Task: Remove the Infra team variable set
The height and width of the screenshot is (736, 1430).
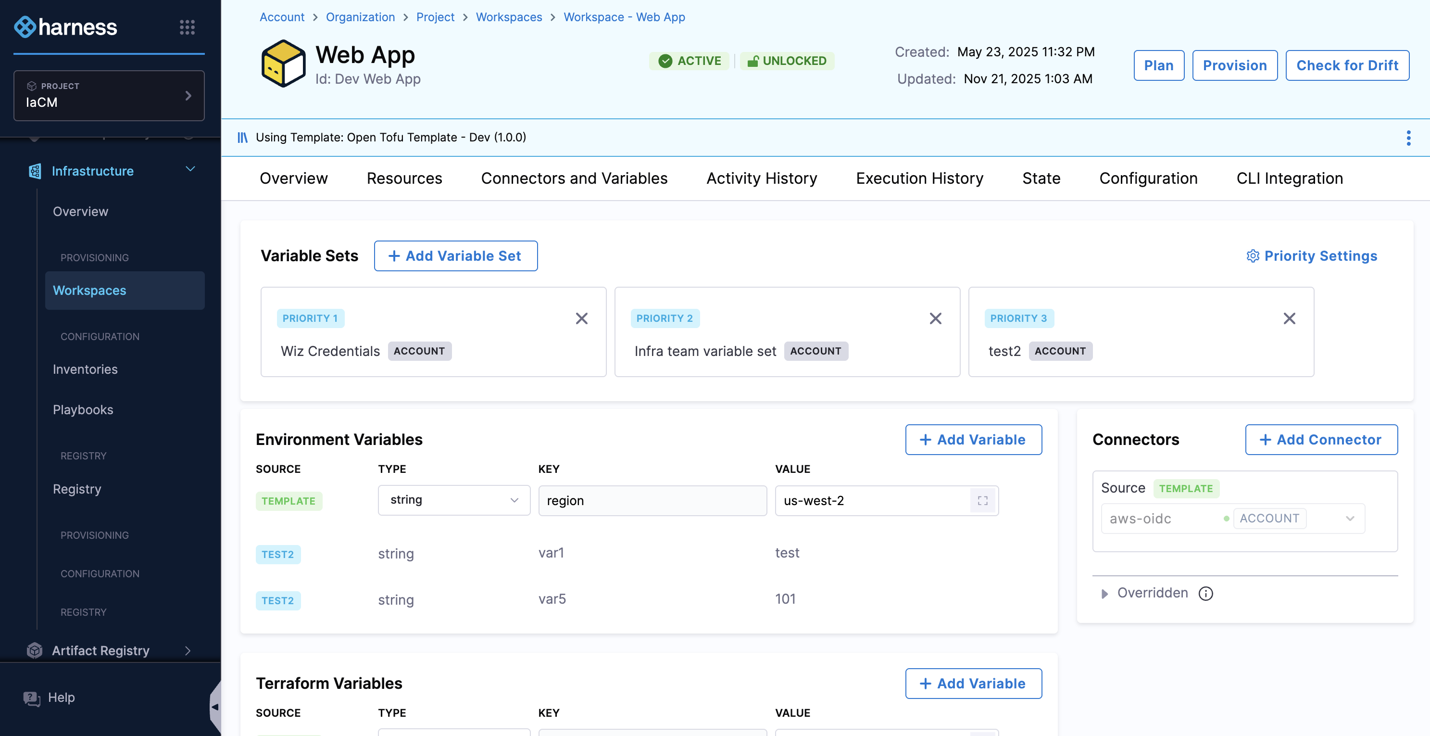Action: click(935, 318)
